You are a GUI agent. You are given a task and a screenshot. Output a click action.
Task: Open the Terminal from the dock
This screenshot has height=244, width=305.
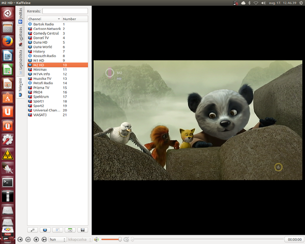click(8, 182)
